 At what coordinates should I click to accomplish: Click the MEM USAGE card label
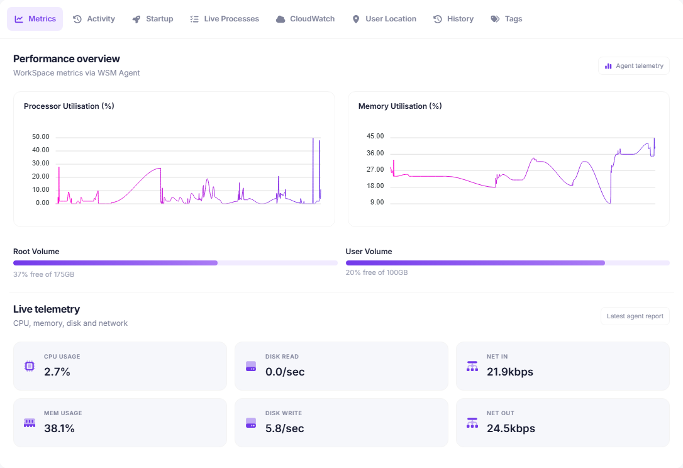click(63, 413)
